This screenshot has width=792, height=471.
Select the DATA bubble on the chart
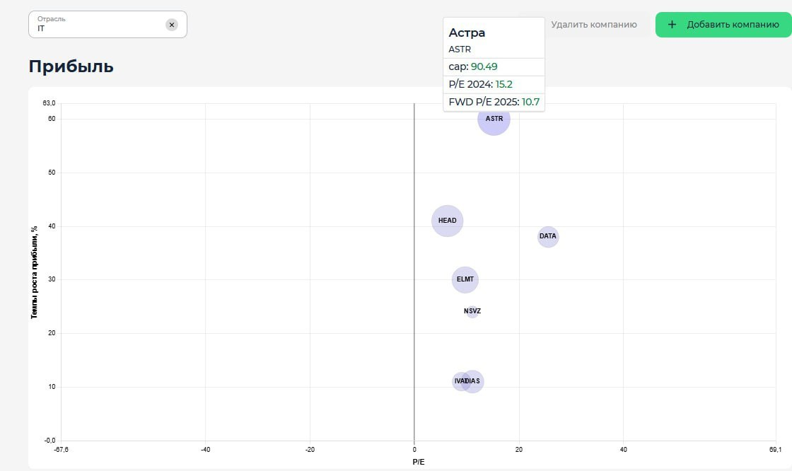(548, 236)
